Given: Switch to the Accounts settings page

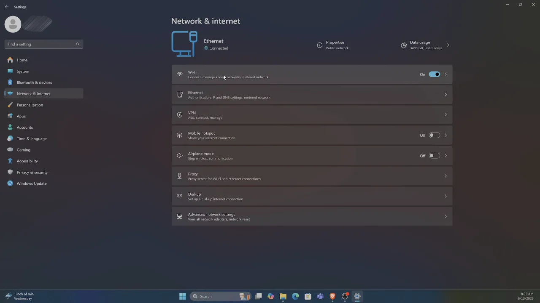Looking at the screenshot, I should point(24,127).
